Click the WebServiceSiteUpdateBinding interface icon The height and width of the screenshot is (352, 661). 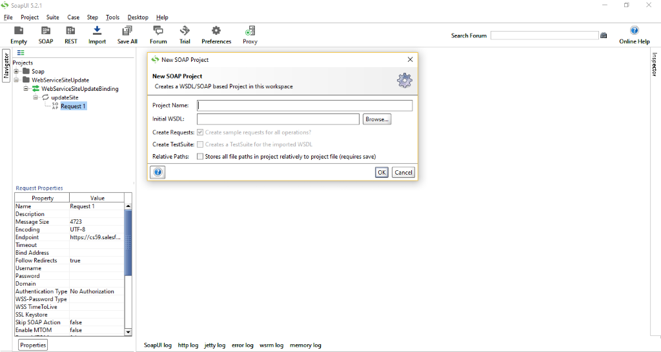(36, 88)
